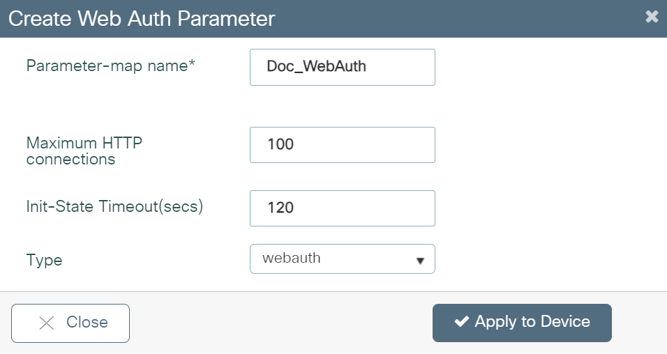Click the value 100 in HTTP connections
This screenshot has height=354, width=667.
click(280, 145)
